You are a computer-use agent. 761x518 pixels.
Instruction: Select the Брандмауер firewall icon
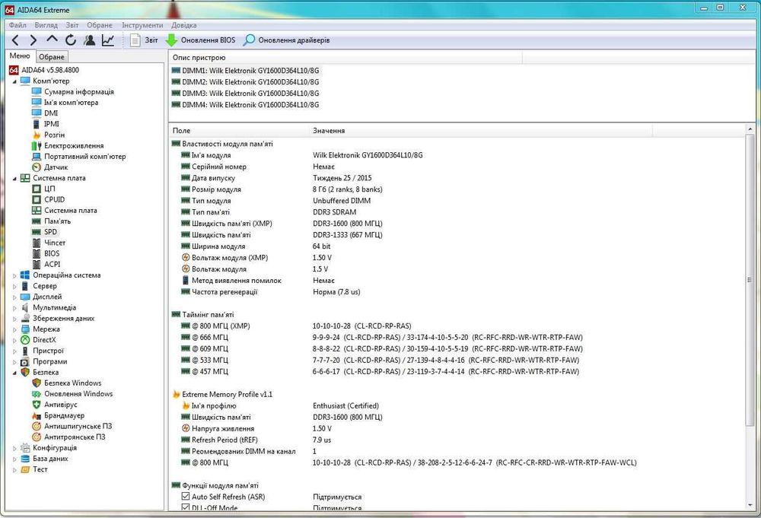click(37, 415)
